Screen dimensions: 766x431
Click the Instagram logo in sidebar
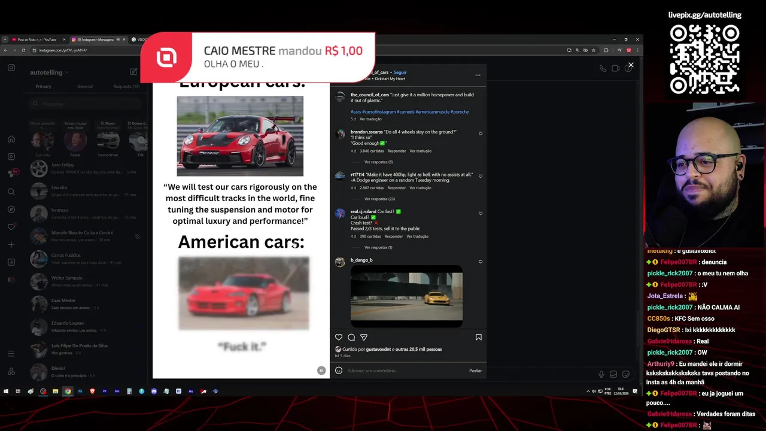(11, 68)
